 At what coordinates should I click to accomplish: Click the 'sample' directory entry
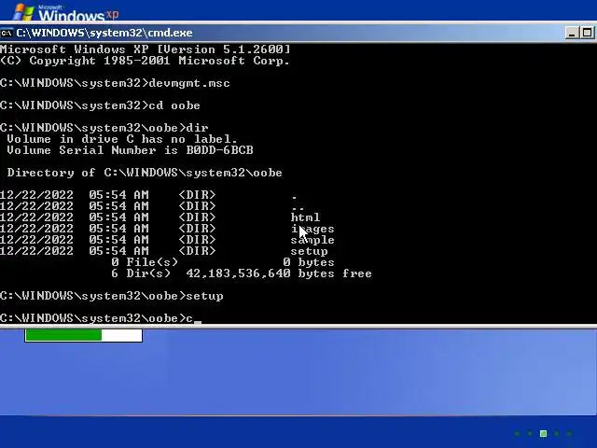(312, 240)
